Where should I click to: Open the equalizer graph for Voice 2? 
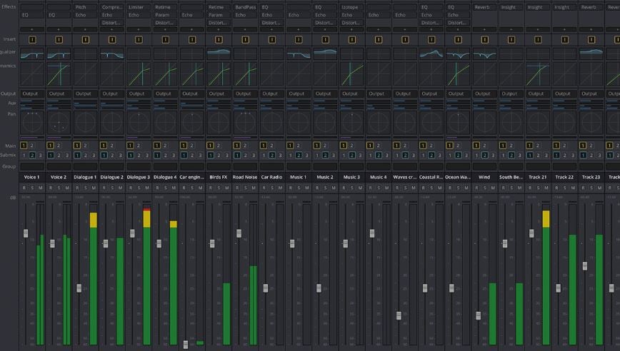tap(59, 54)
